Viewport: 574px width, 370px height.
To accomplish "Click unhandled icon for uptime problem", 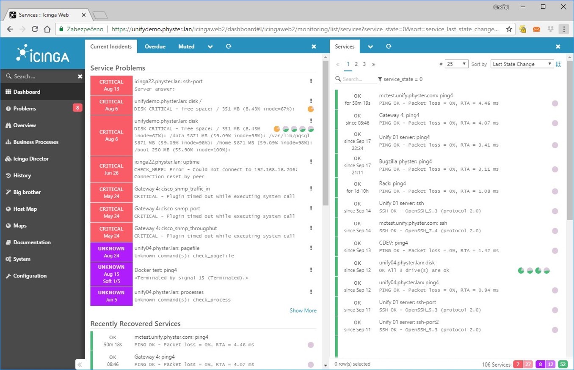I will click(311, 162).
